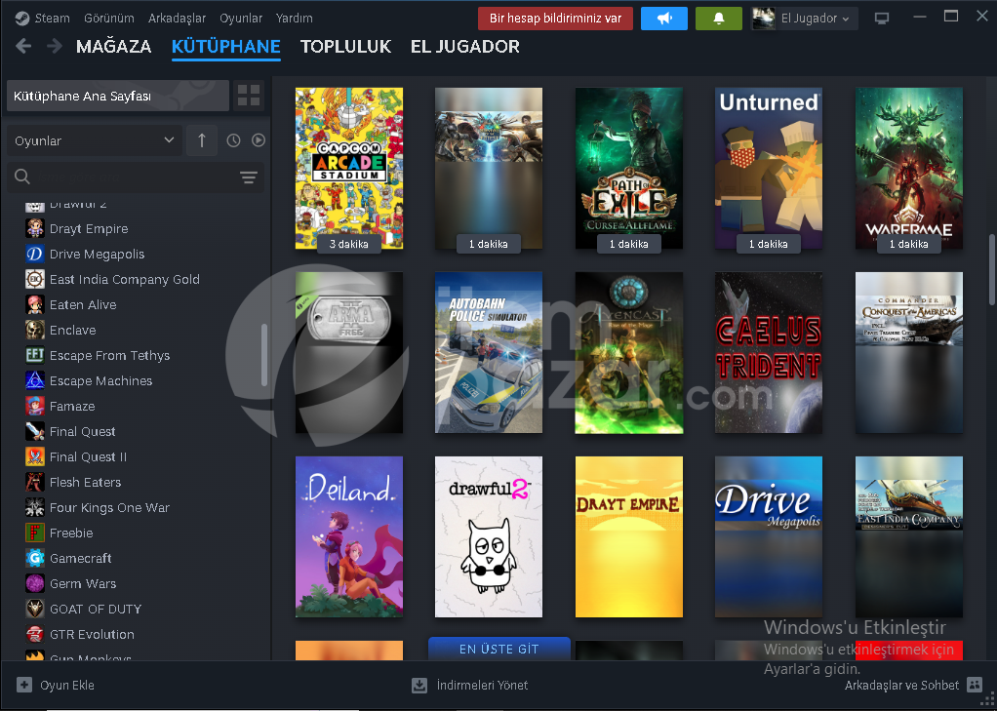Click the game search input field
This screenshot has width=997, height=711.
[134, 178]
